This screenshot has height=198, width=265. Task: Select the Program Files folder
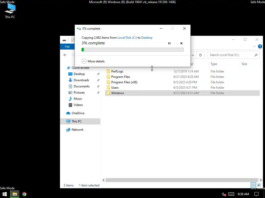tap(121, 77)
